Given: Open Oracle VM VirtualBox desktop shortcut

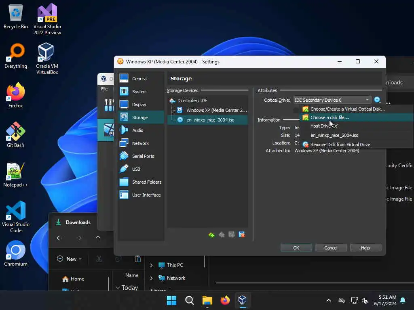Looking at the screenshot, I should (x=47, y=59).
